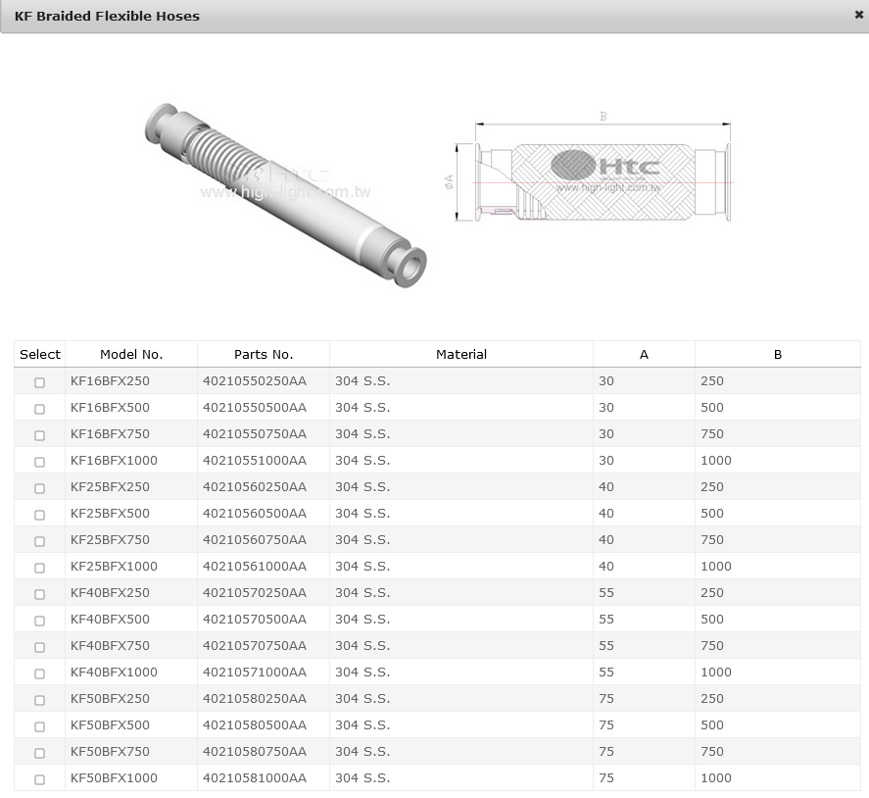Screen dimensions: 869x798
Task: Click part number 40210580750AA
Action: coord(255,751)
